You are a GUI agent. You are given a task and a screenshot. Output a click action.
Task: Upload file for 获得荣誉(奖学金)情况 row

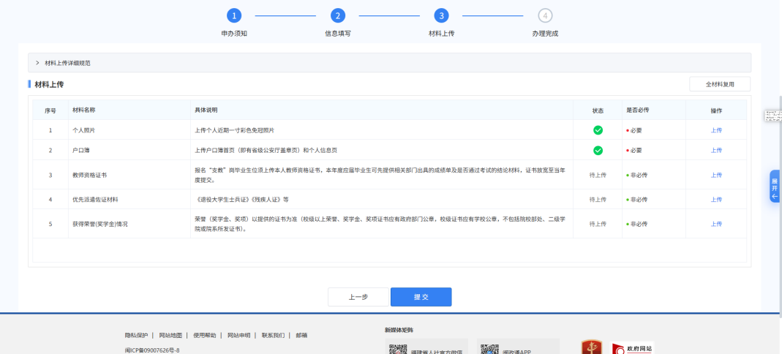[716, 224]
